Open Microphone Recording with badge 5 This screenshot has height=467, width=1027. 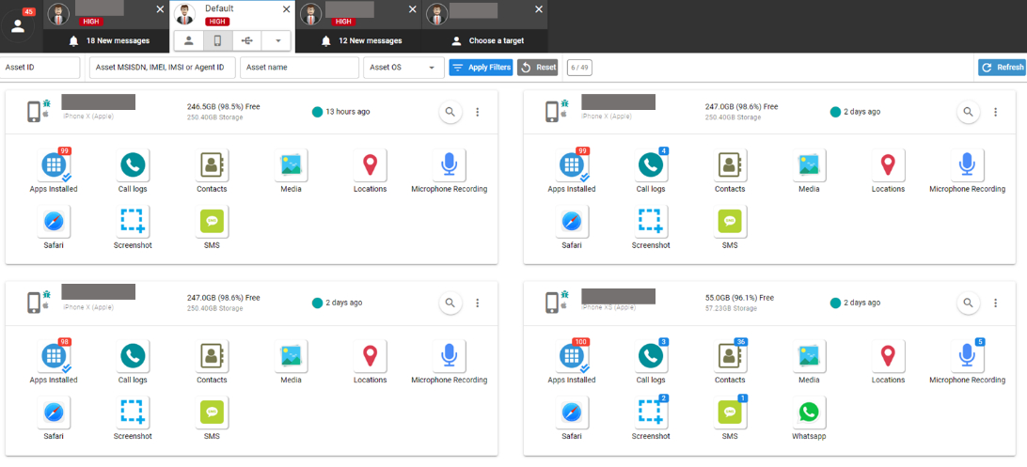[x=967, y=356]
